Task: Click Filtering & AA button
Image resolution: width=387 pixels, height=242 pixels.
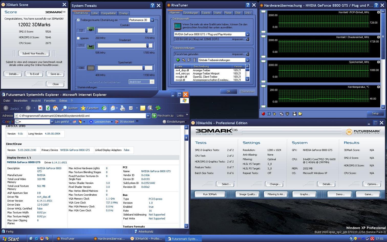Action: [x=276, y=194]
